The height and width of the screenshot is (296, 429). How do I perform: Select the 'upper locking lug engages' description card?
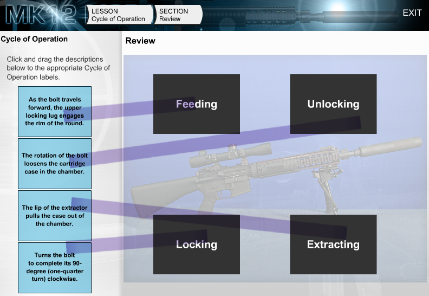(x=55, y=112)
